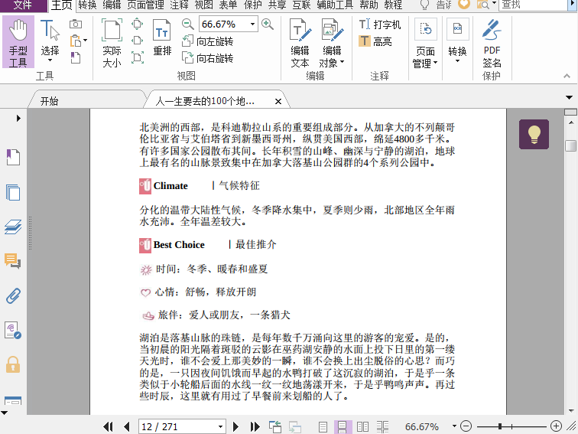Open the Layers side panel icon
This screenshot has height=434, width=578.
pyautogui.click(x=13, y=227)
